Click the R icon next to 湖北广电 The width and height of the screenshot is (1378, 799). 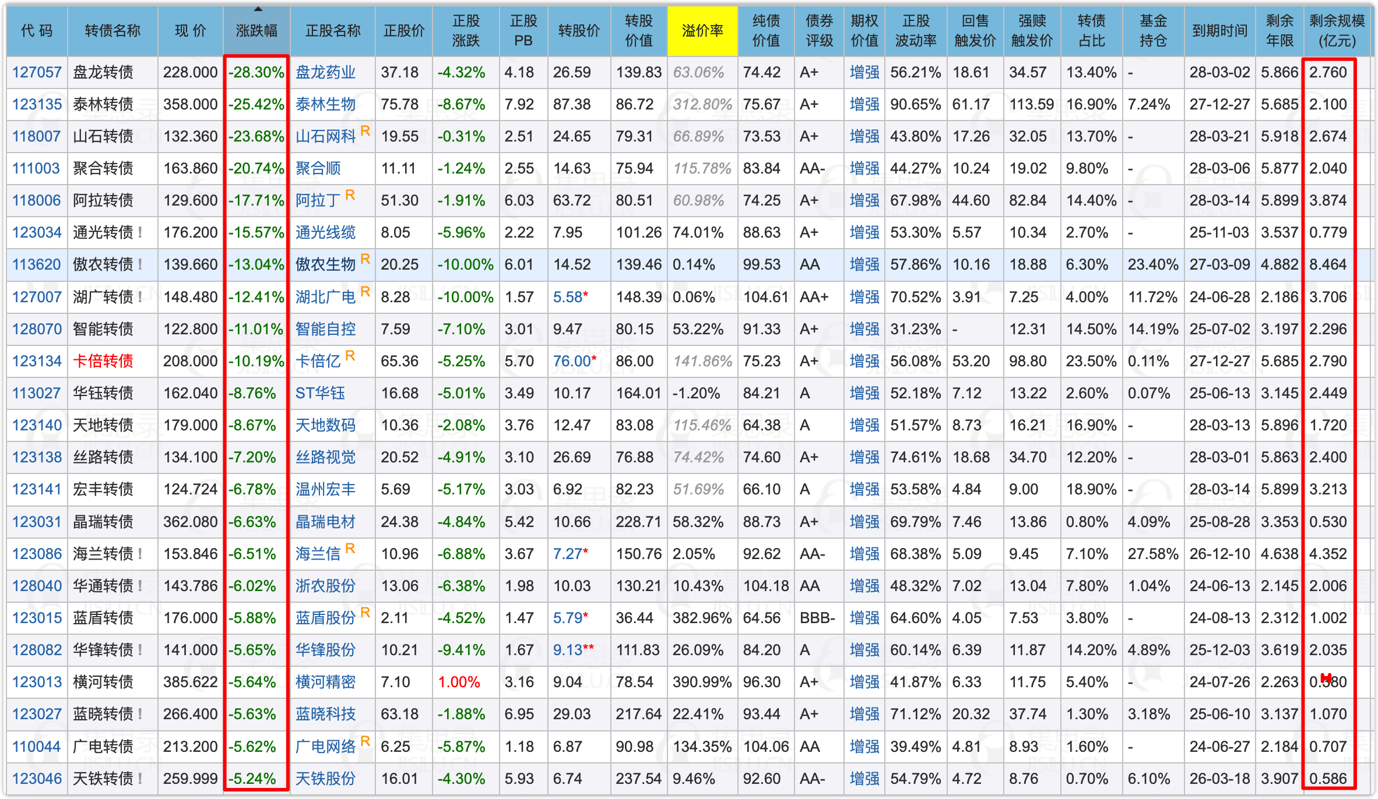click(x=365, y=291)
